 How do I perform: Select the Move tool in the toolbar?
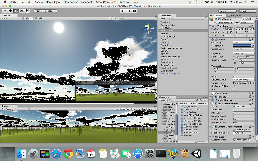(x=10, y=11)
